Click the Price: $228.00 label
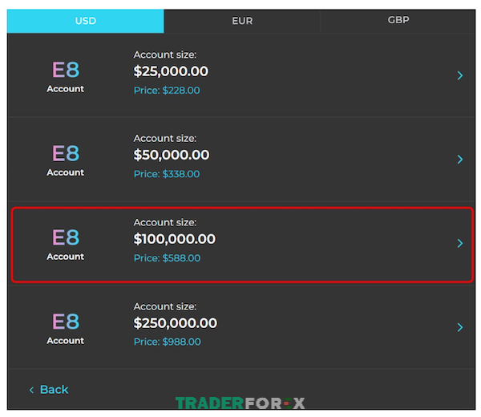Viewport: 481px width, 417px height. pos(167,91)
